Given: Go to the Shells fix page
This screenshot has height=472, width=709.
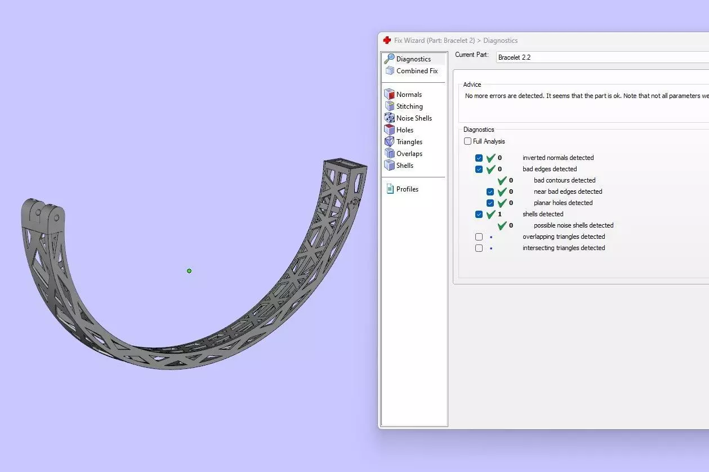Looking at the screenshot, I should click(405, 166).
